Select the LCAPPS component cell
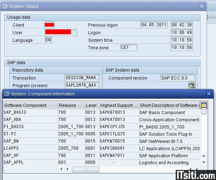This screenshot has height=180, width=216. click(31, 148)
